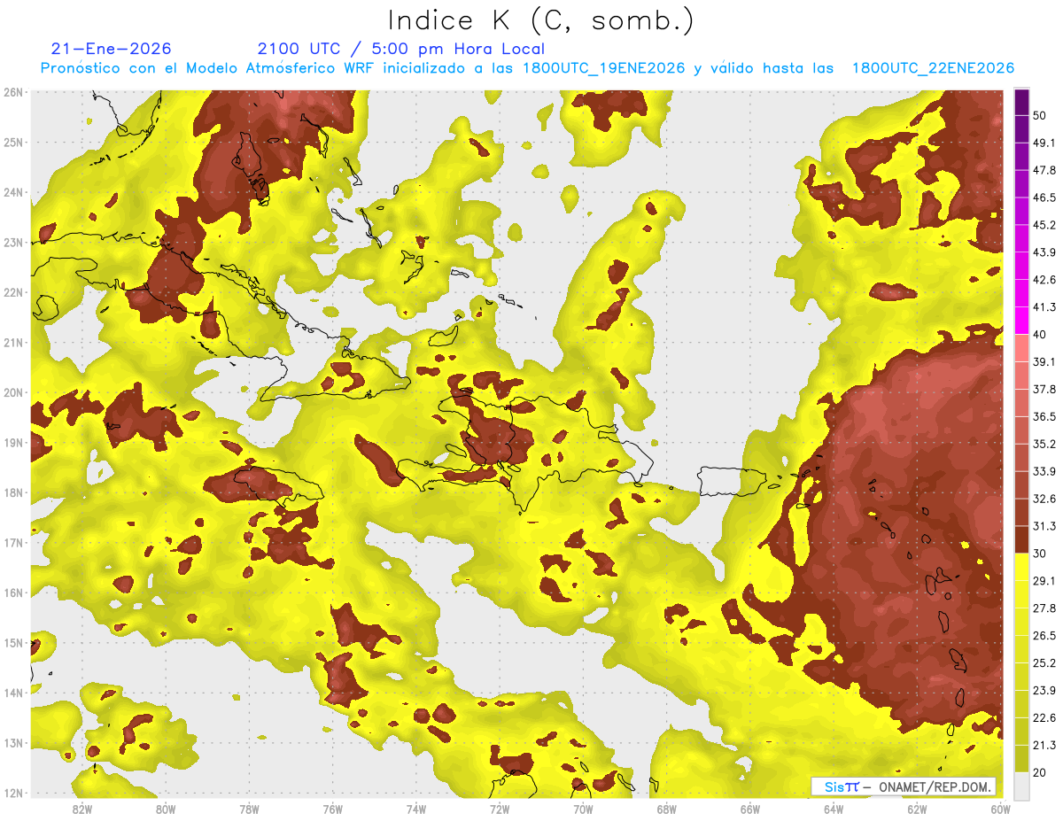
Task: Click the colorbar value "27.8"
Action: (1044, 608)
